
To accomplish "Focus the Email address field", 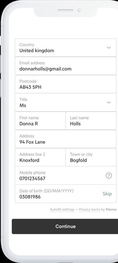I will (66, 66).
